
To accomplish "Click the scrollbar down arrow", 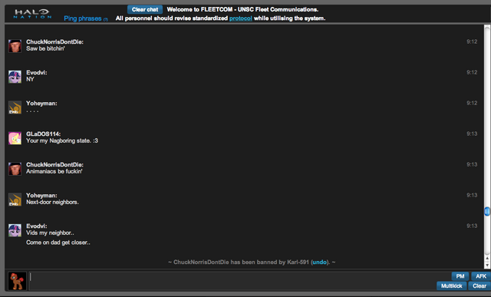I will tap(487, 266).
